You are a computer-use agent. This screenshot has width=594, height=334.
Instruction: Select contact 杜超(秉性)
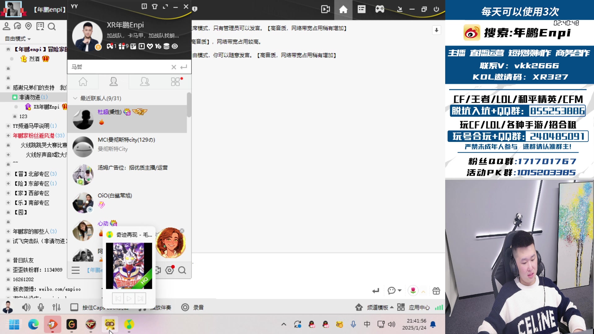pyautogui.click(x=127, y=119)
